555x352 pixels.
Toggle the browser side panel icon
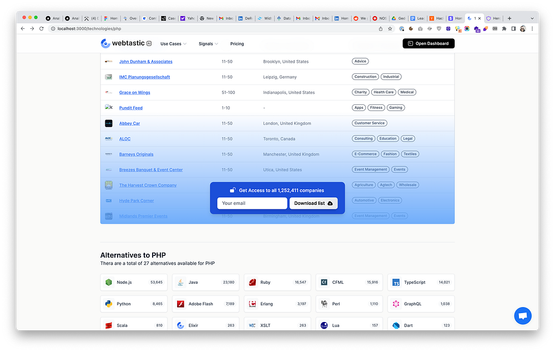tap(513, 29)
